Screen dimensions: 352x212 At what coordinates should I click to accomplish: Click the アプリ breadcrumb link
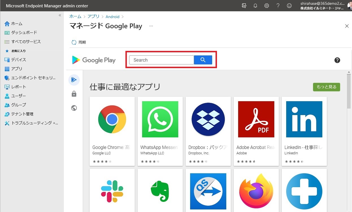[94, 17]
